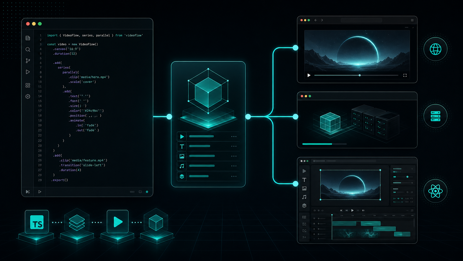This screenshot has height=261, width=463.
Task: Open the three-dot menu on the video clip row
Action: [x=234, y=136]
